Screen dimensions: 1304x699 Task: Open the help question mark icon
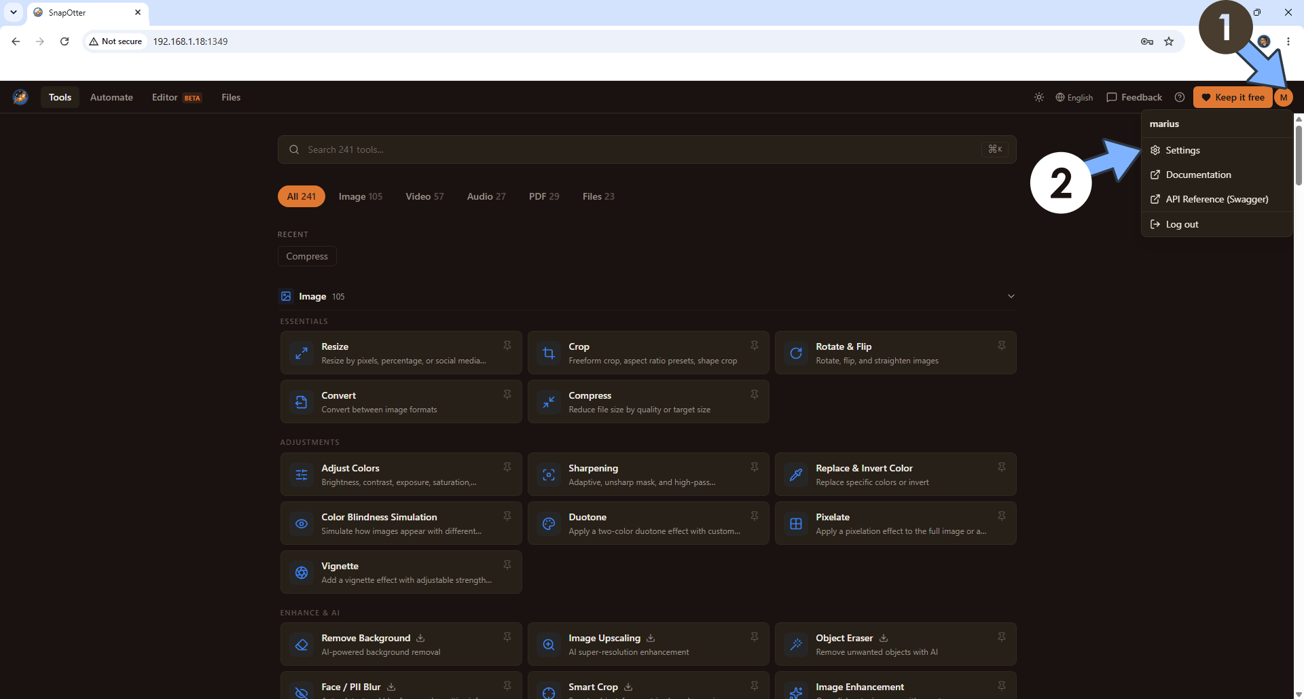coord(1180,97)
